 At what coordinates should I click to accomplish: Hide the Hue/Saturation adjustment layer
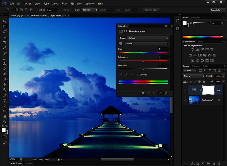[x=185, y=90]
